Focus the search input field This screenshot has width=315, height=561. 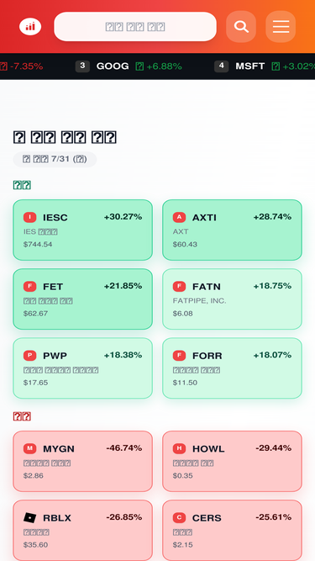[x=135, y=26]
